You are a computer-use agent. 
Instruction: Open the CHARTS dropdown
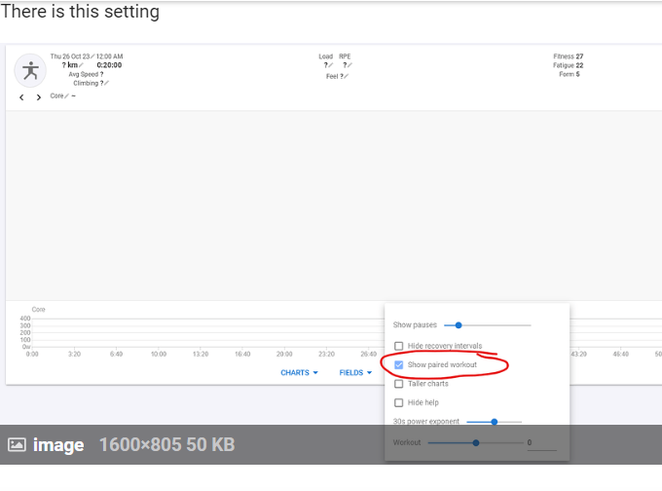(299, 373)
